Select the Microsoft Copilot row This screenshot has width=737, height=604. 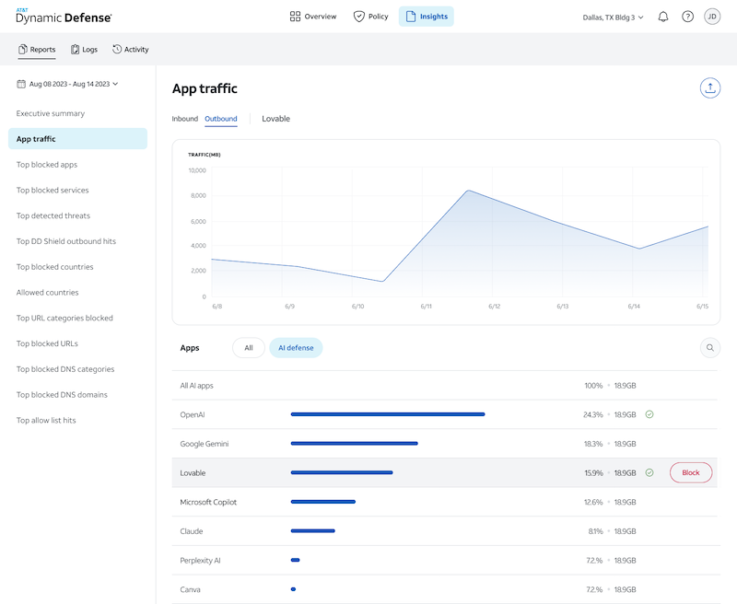[x=445, y=502]
